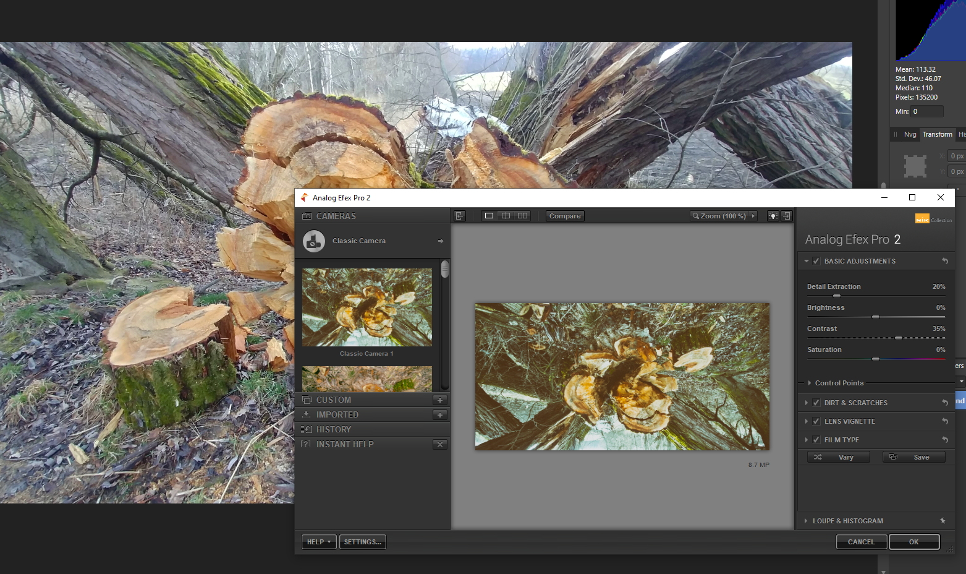Screen dimensions: 966x574
Task: Expand the Control Points section
Action: (x=810, y=383)
